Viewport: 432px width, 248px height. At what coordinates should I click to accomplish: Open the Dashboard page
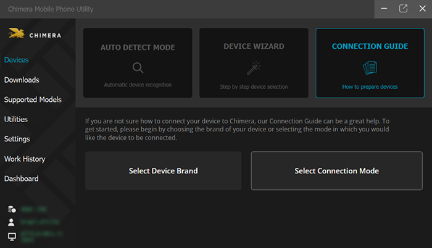coord(22,178)
